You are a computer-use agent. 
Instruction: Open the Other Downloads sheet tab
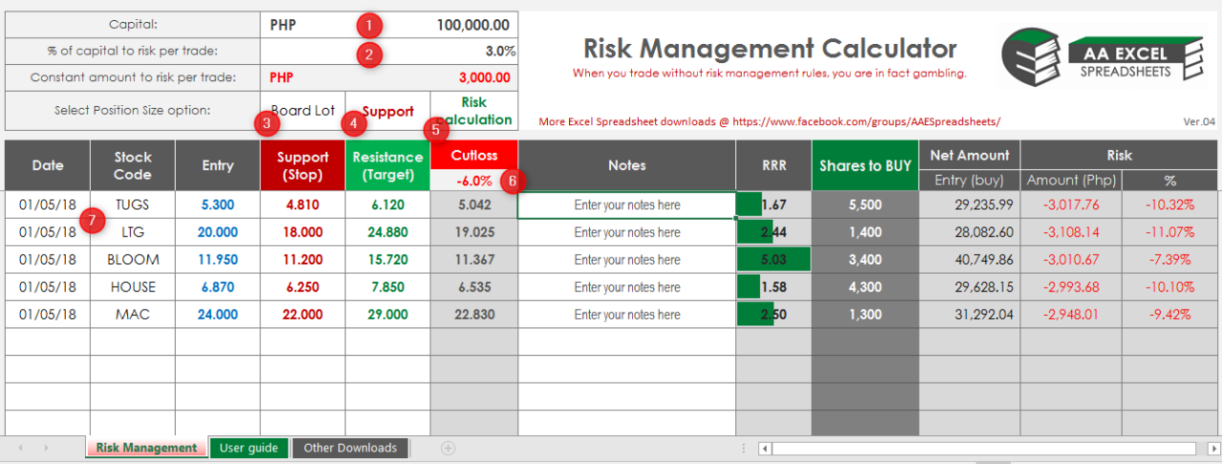tap(350, 448)
